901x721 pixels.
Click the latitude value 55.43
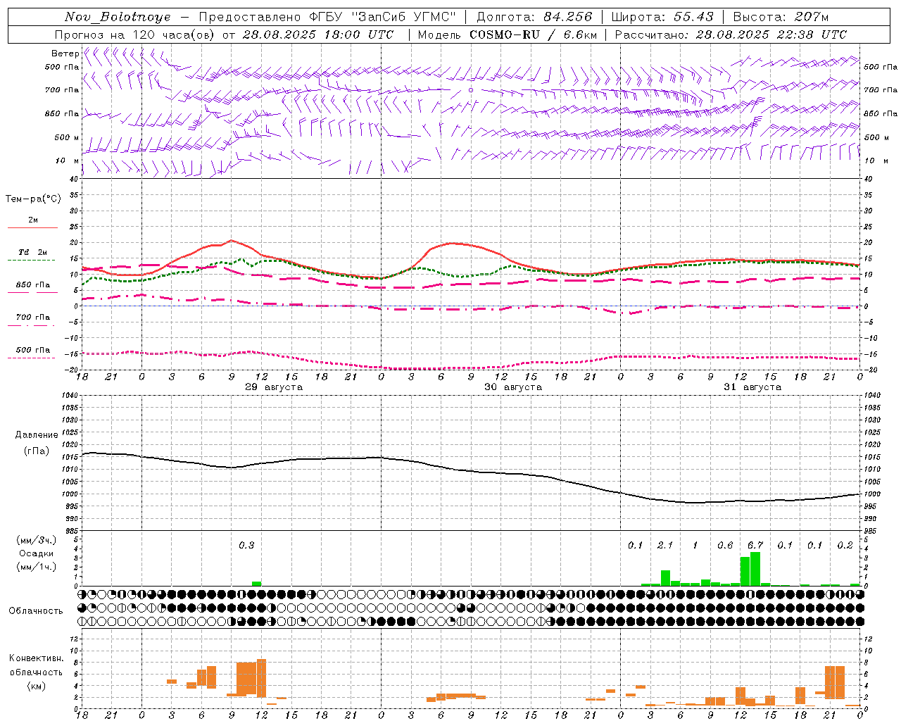pyautogui.click(x=693, y=17)
